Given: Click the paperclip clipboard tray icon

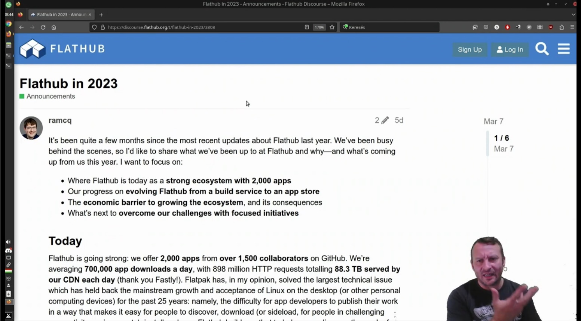Looking at the screenshot, I should (x=8, y=265).
